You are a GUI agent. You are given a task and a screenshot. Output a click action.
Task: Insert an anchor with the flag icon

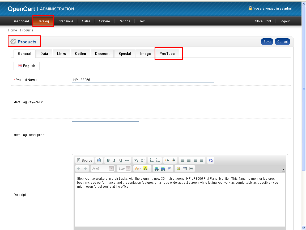169,169
